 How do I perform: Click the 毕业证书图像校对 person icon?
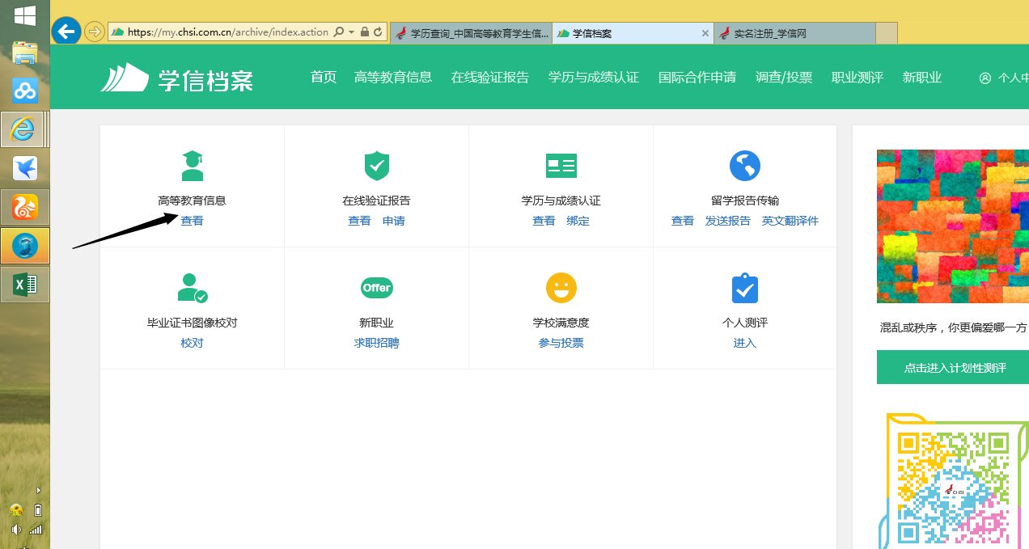point(192,288)
